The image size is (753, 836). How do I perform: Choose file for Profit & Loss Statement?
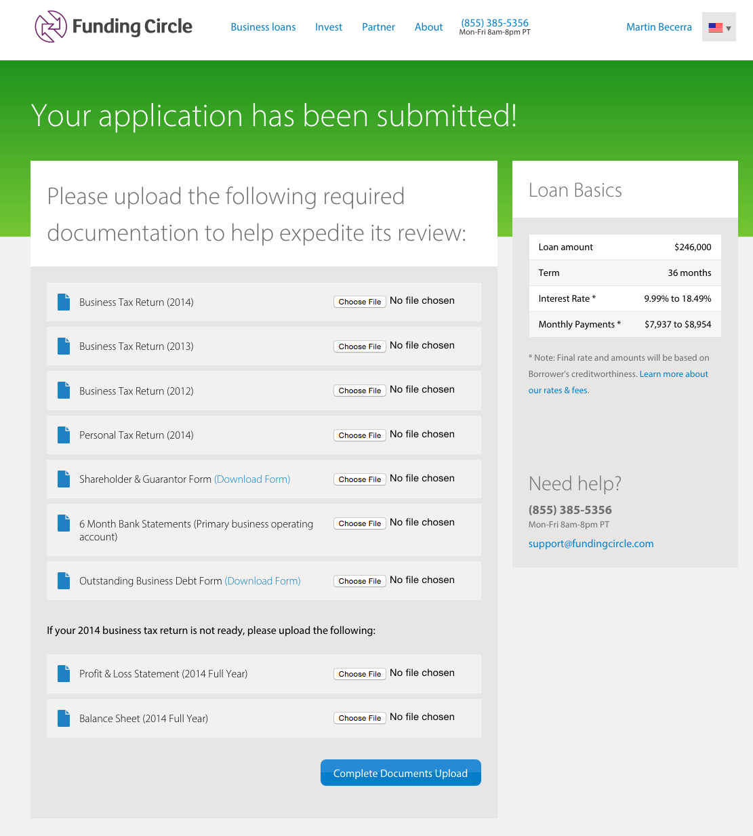360,674
